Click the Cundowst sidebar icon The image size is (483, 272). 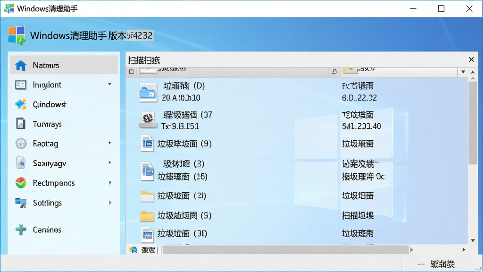click(21, 104)
